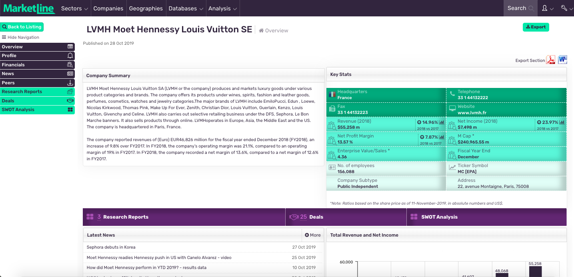Click the wrench tools icon
Image resolution: width=574 pixels, height=277 pixels.
(566, 8)
